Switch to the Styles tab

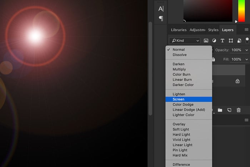[213, 30]
